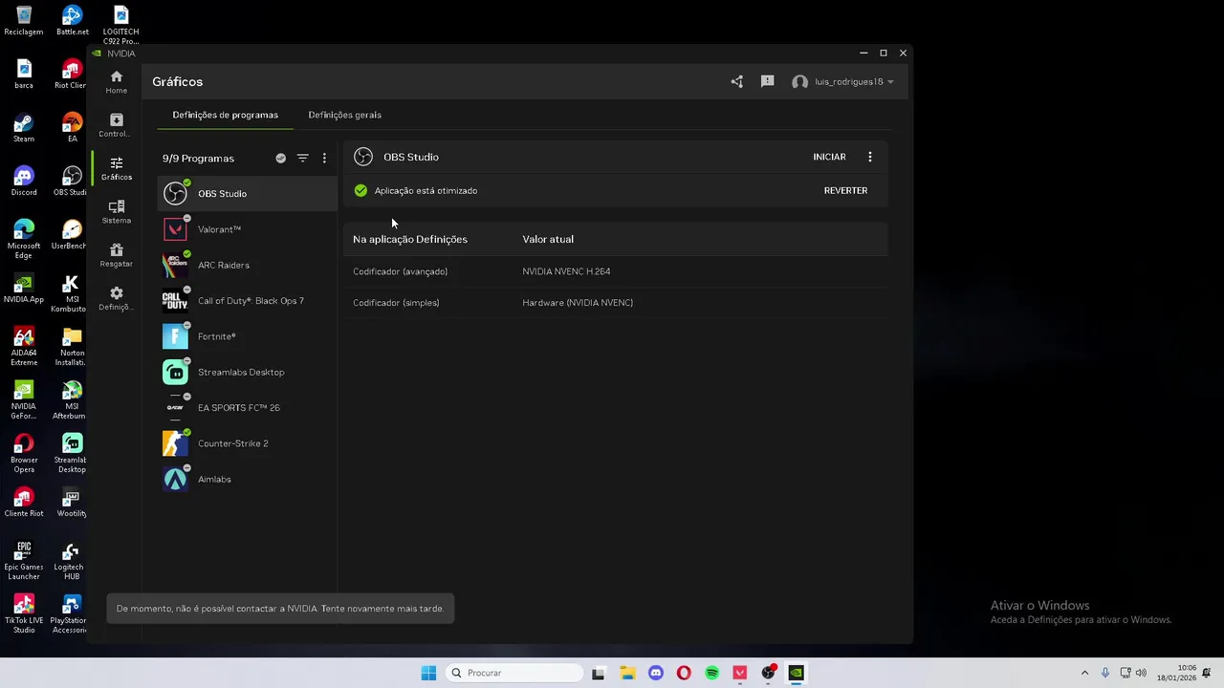Open TikTok LIVE Studio desktop shortcut
This screenshot has width=1224, height=688.
click(x=24, y=613)
